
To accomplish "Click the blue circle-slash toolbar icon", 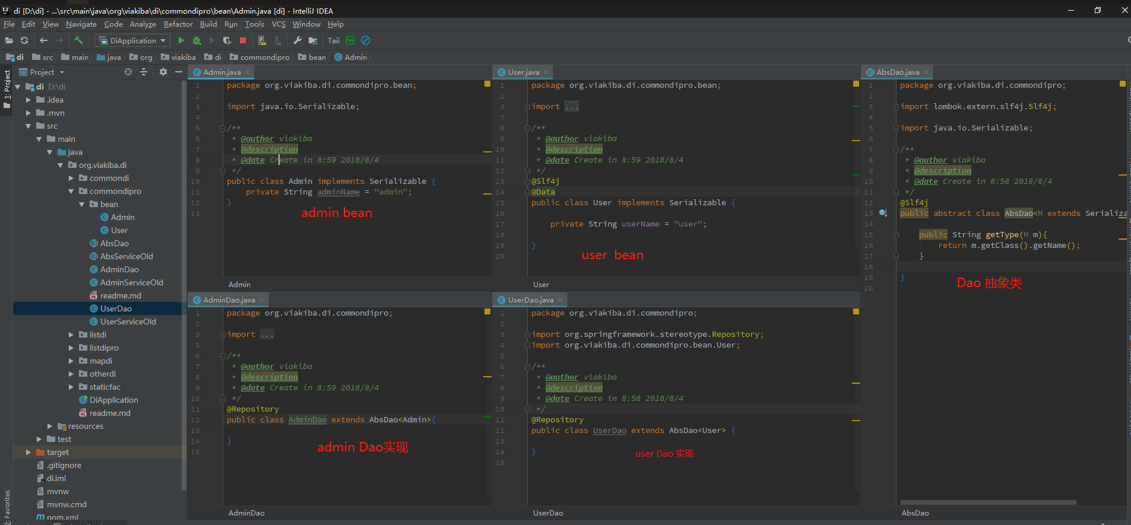I will pyautogui.click(x=366, y=40).
